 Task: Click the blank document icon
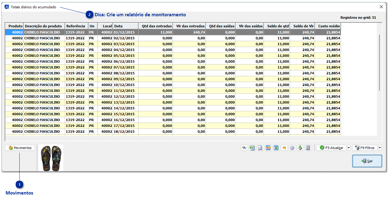[x=260, y=148]
